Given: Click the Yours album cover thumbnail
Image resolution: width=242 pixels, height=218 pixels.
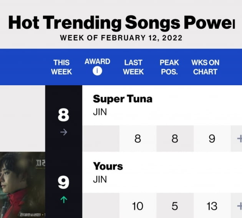Looking at the screenshot, I should tap(23, 185).
